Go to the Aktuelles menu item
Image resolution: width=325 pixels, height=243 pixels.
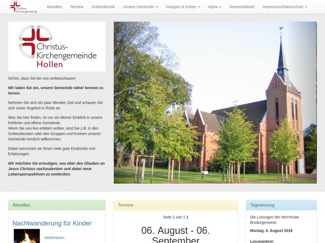(x=54, y=7)
